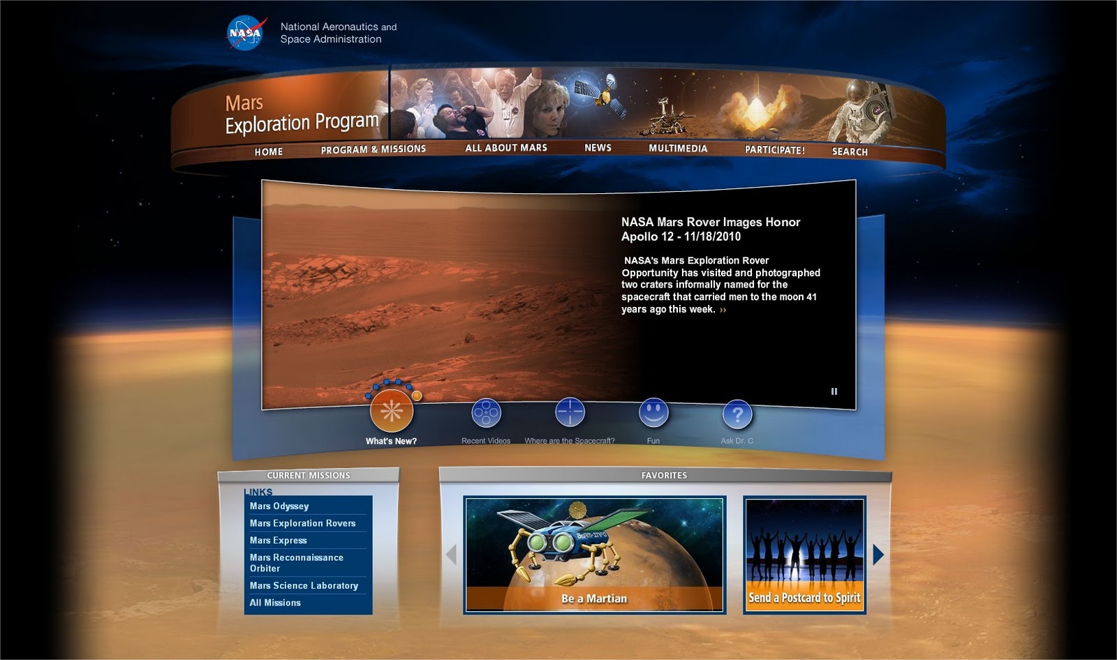
Task: Show next favorites with right arrow
Action: [878, 555]
